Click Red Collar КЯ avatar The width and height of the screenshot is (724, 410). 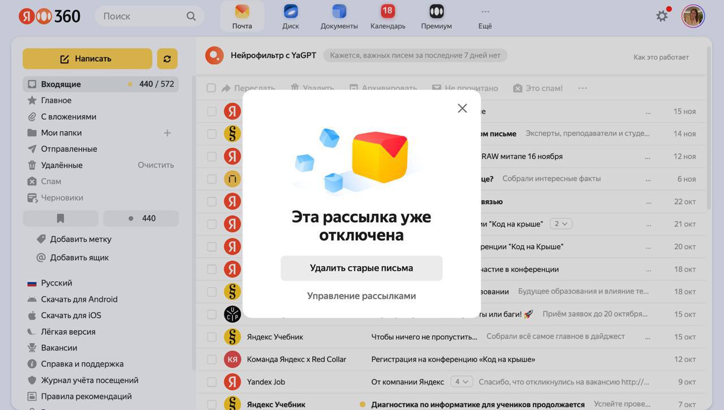pyautogui.click(x=232, y=360)
